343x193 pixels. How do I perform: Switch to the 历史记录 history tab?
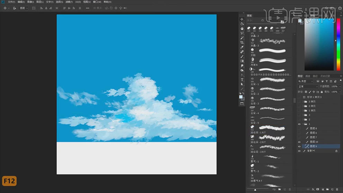point(325,76)
